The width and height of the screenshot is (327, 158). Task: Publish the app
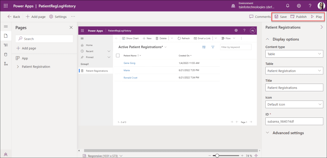click(299, 17)
